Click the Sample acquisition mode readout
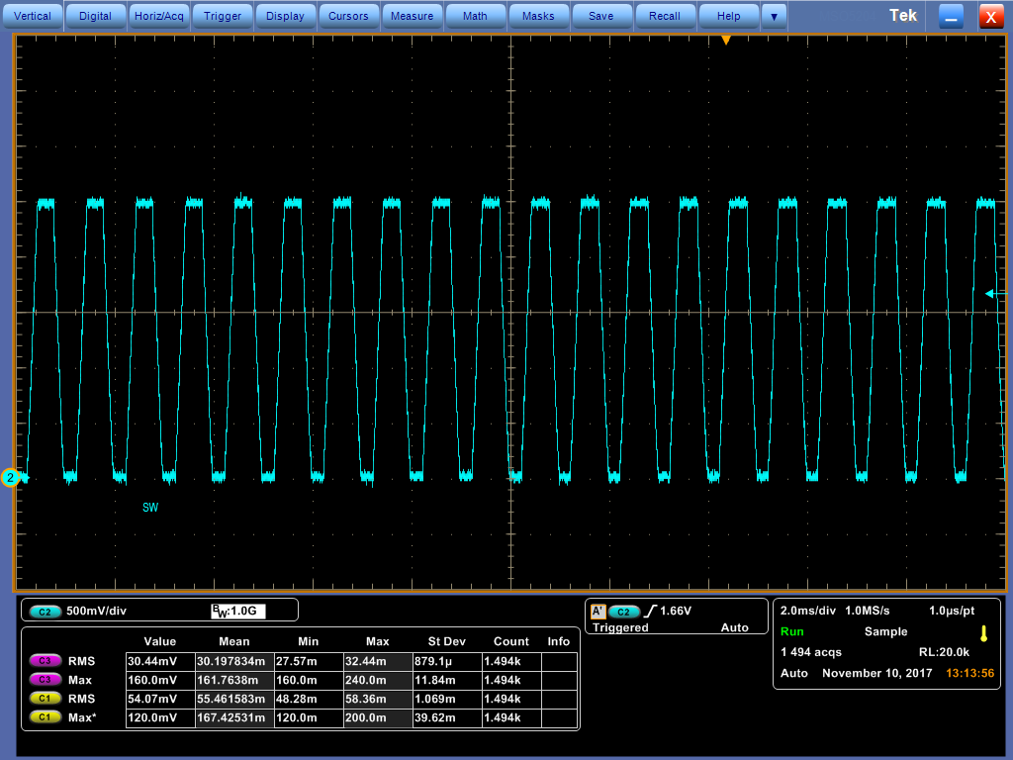Screen dimensions: 1013x760 pos(885,631)
